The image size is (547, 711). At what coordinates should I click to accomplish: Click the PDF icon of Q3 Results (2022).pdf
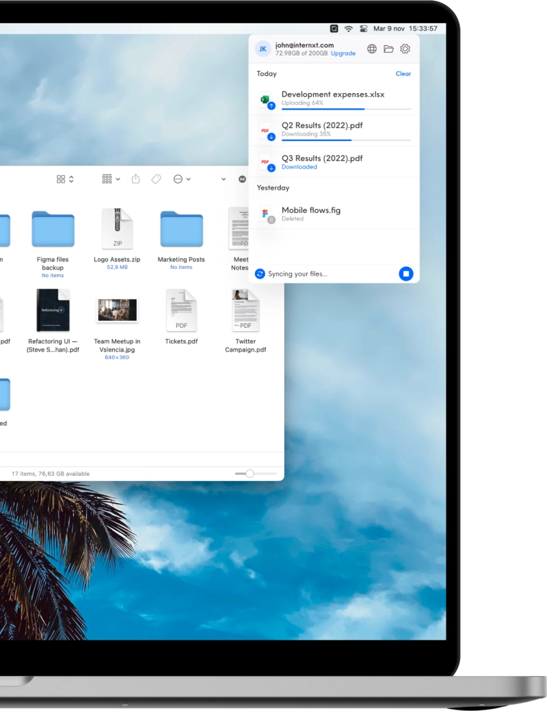[x=265, y=162]
